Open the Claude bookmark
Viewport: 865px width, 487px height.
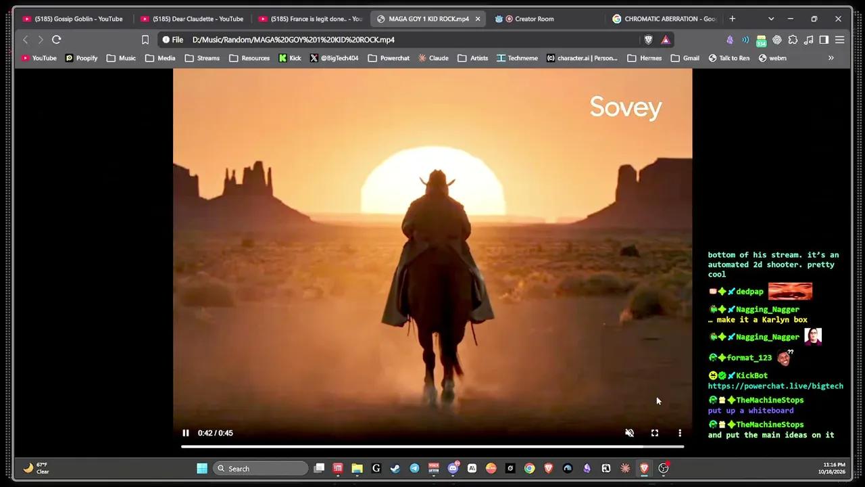433,58
